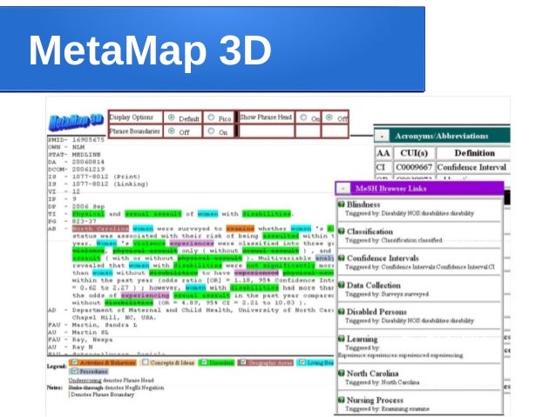
Task: Toggle Procedures legend checkbox
Action: (x=74, y=371)
